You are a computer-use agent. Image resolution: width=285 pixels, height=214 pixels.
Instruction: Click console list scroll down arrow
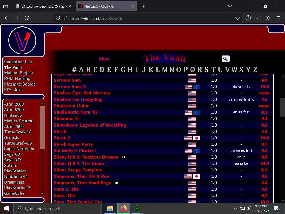(42, 193)
